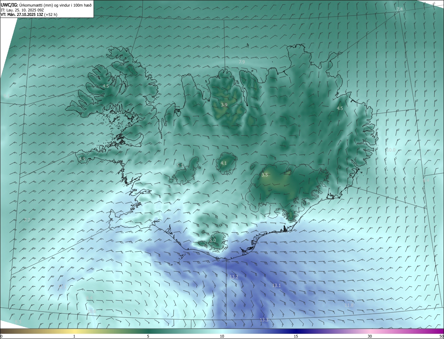Click the 13.3 value label
444x339 pixels.
[264, 320]
